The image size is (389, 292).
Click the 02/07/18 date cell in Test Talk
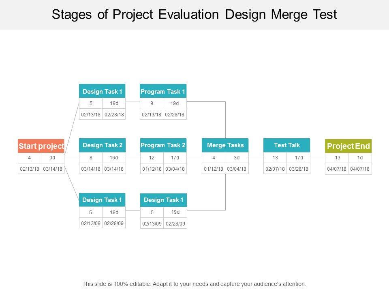275,169
